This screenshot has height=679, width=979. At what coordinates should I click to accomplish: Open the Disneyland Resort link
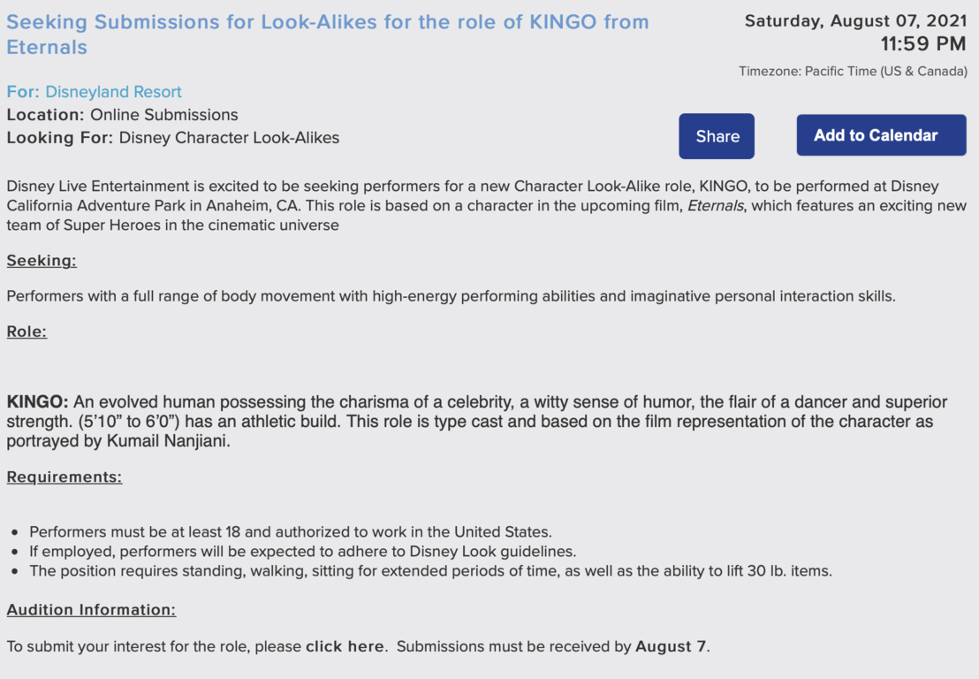pyautogui.click(x=113, y=92)
